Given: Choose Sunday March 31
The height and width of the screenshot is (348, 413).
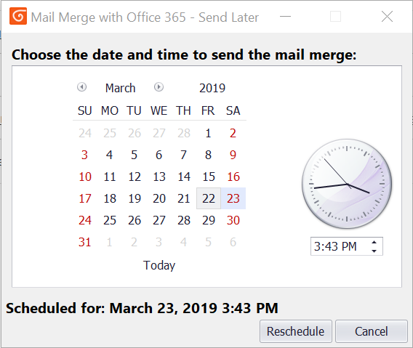Looking at the screenshot, I should pyautogui.click(x=85, y=242).
